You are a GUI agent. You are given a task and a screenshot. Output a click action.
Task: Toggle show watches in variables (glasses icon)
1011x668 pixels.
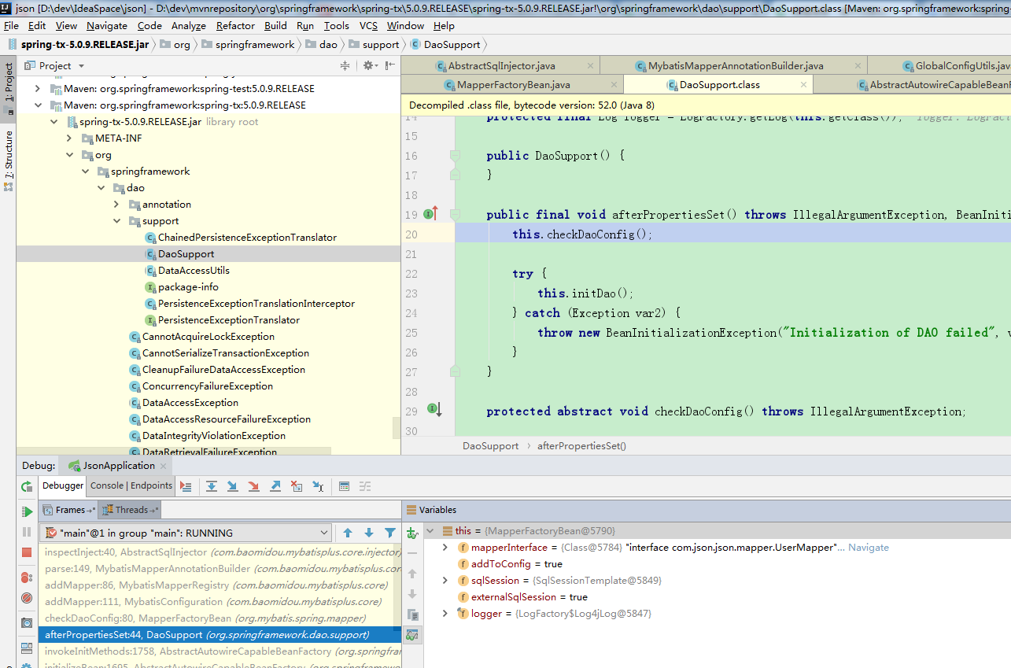(412, 635)
